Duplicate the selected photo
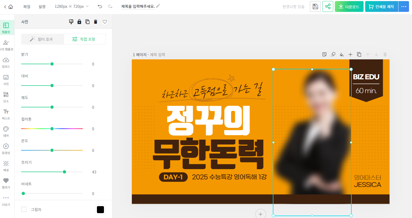 [x=87, y=22]
